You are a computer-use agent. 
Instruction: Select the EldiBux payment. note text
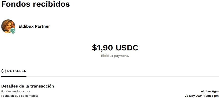115,56
